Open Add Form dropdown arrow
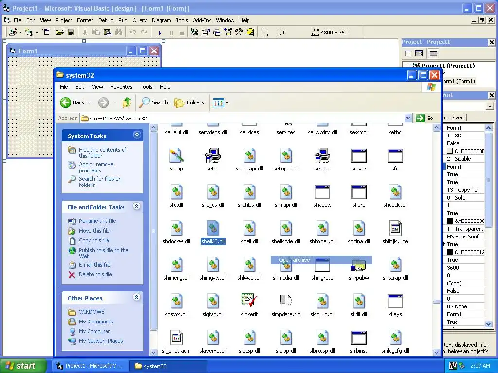Viewport: 498px width, 373px height. tap(37, 33)
